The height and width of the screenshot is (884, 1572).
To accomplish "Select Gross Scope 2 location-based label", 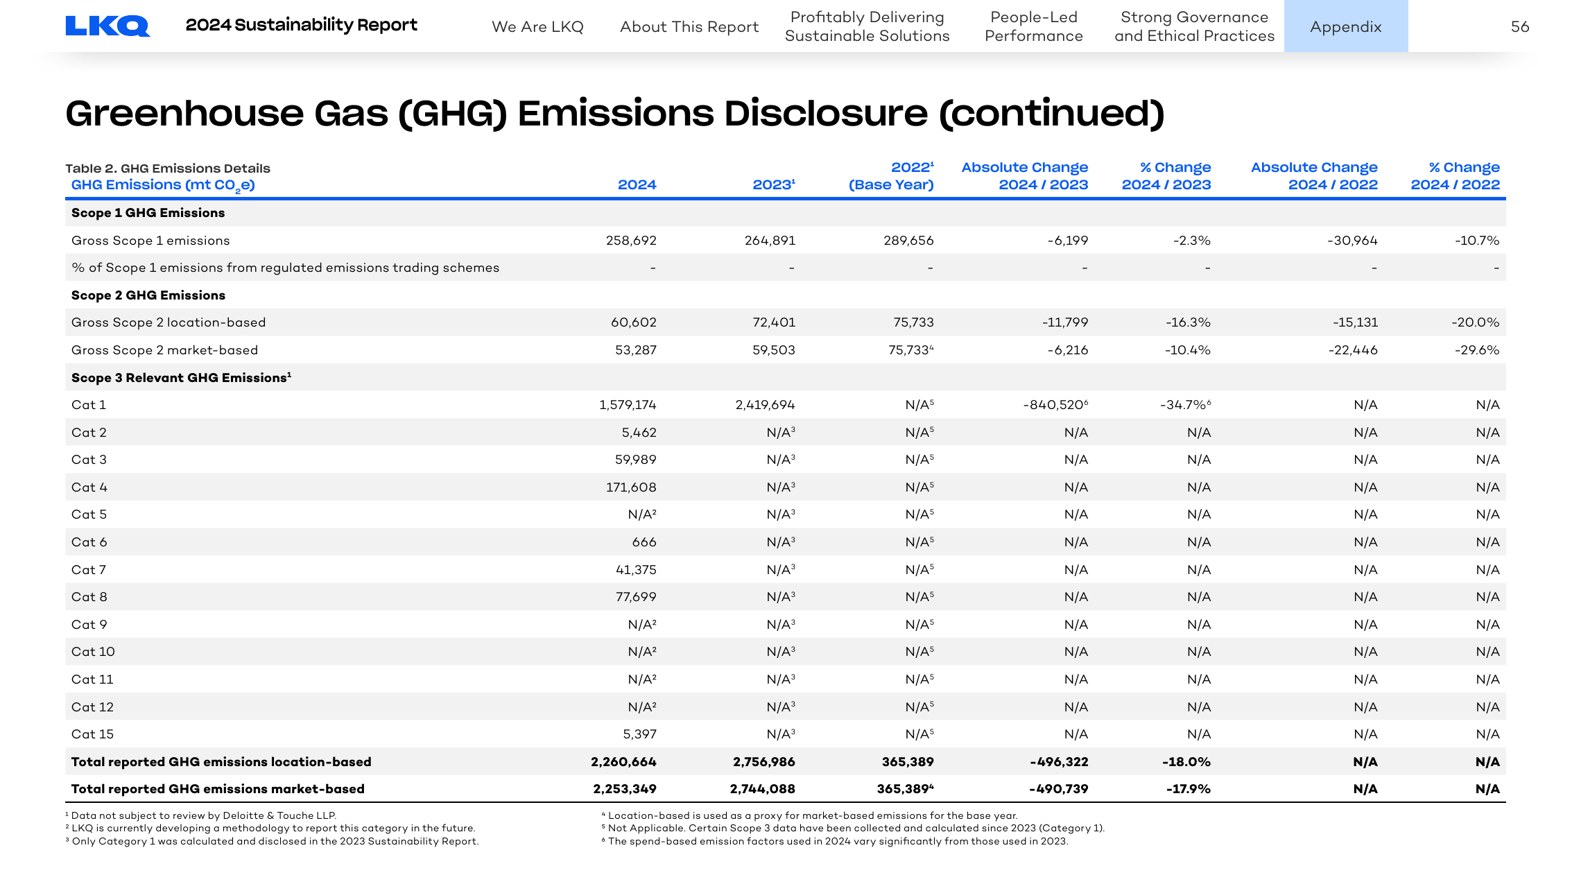I will point(169,322).
